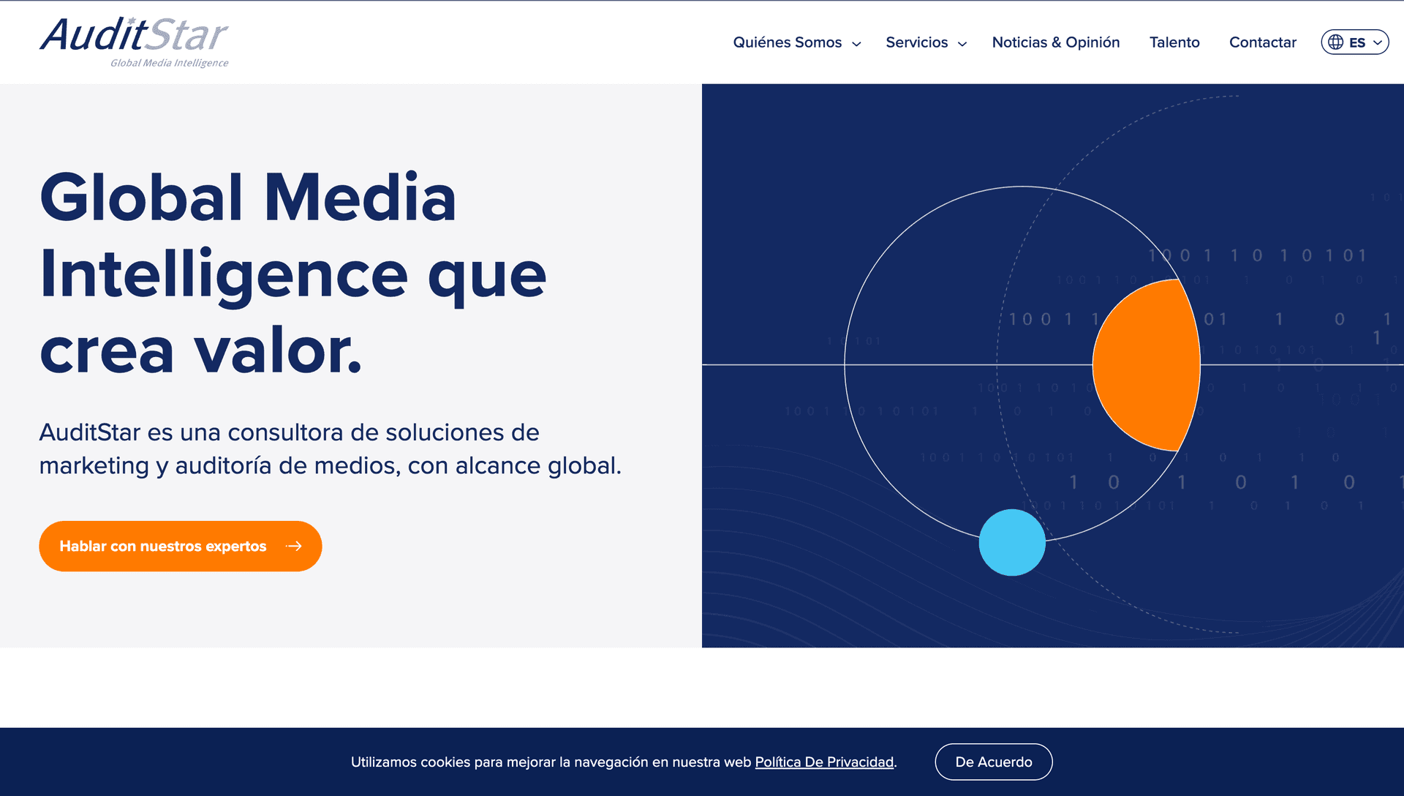Click the arrow icon on the orange button
The height and width of the screenshot is (796, 1404).
coord(294,547)
